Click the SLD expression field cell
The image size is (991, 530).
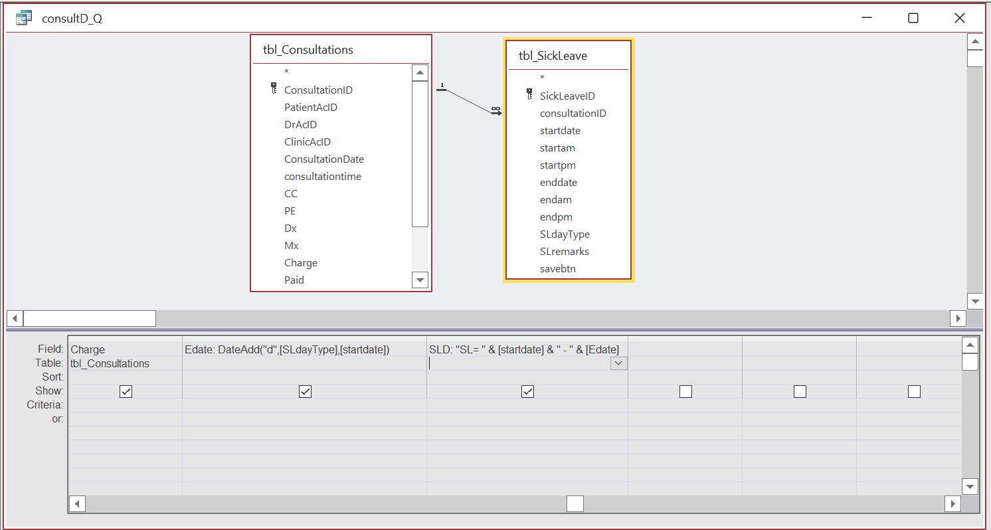click(x=527, y=349)
